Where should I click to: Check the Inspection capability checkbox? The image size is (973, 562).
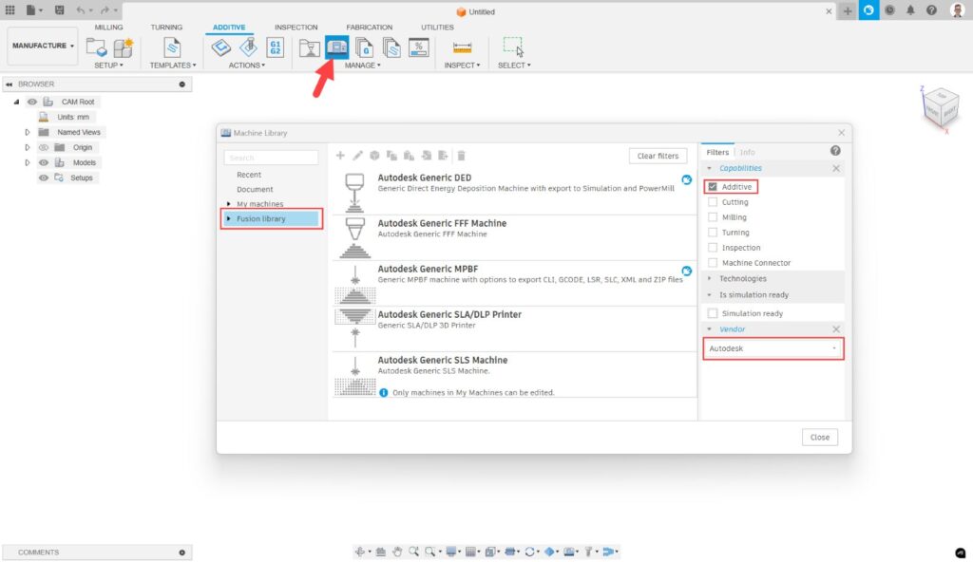[x=713, y=248]
